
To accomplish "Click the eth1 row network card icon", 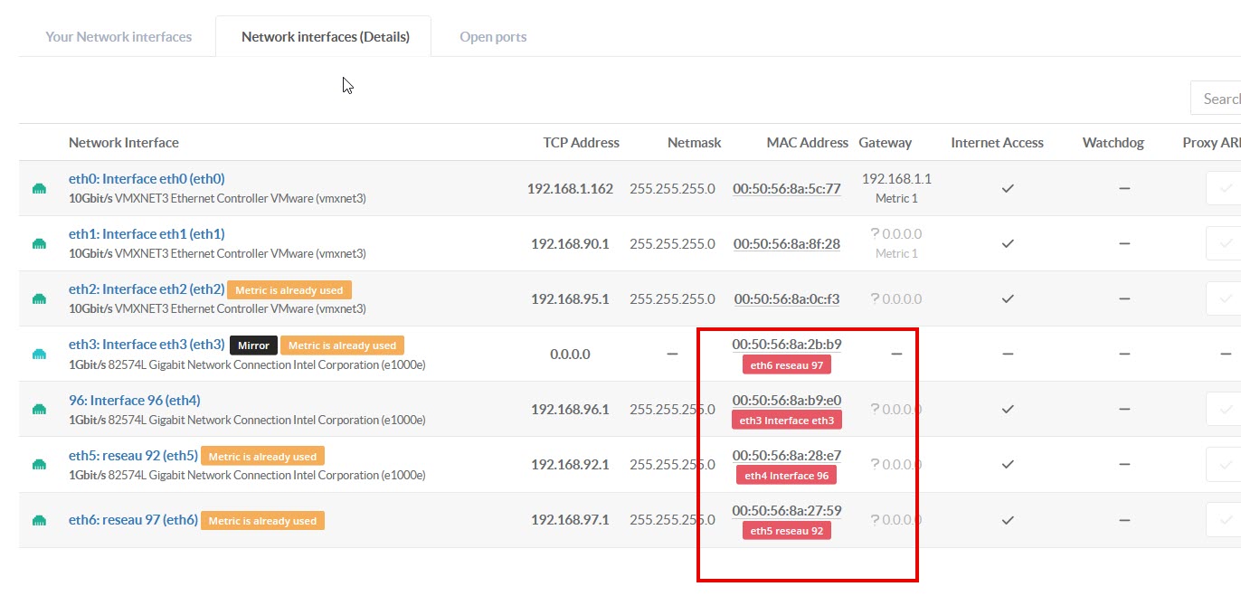I will pyautogui.click(x=39, y=244).
